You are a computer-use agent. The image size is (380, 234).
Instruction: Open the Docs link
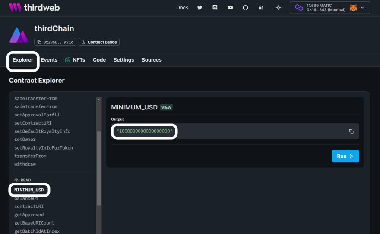182,8
